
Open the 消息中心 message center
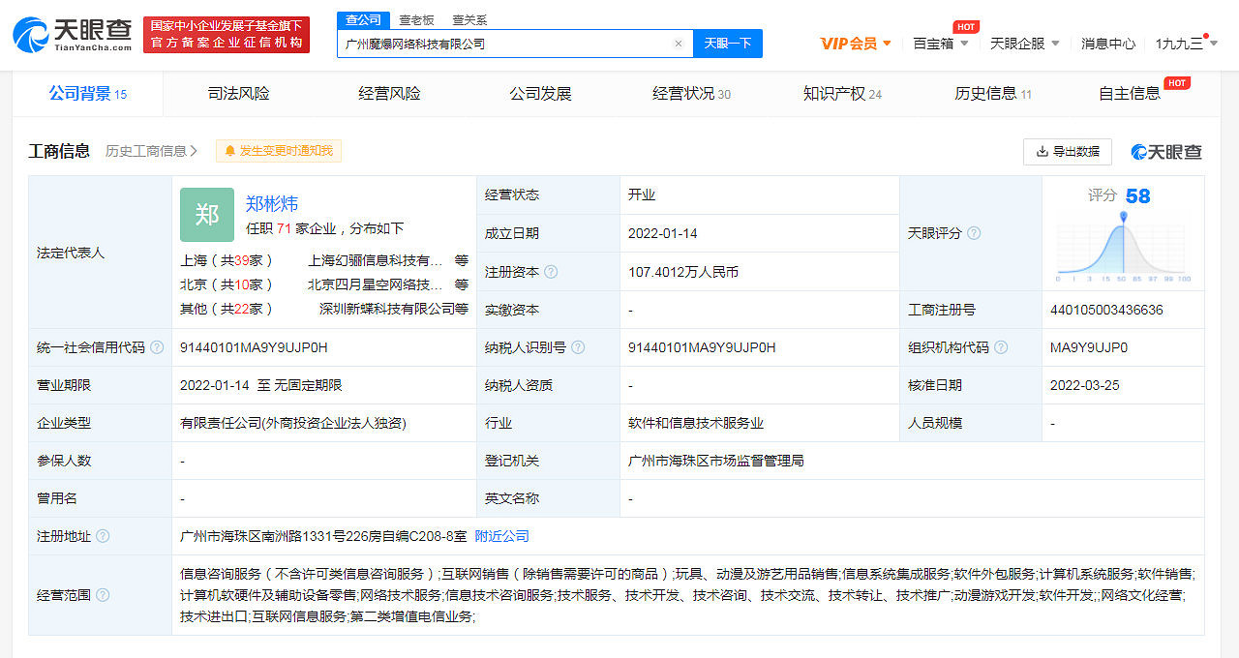pyautogui.click(x=1107, y=44)
